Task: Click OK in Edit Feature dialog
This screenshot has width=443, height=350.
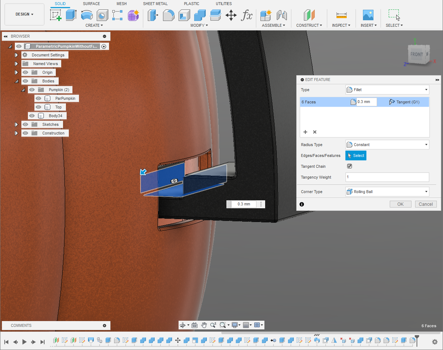Action: coord(400,204)
